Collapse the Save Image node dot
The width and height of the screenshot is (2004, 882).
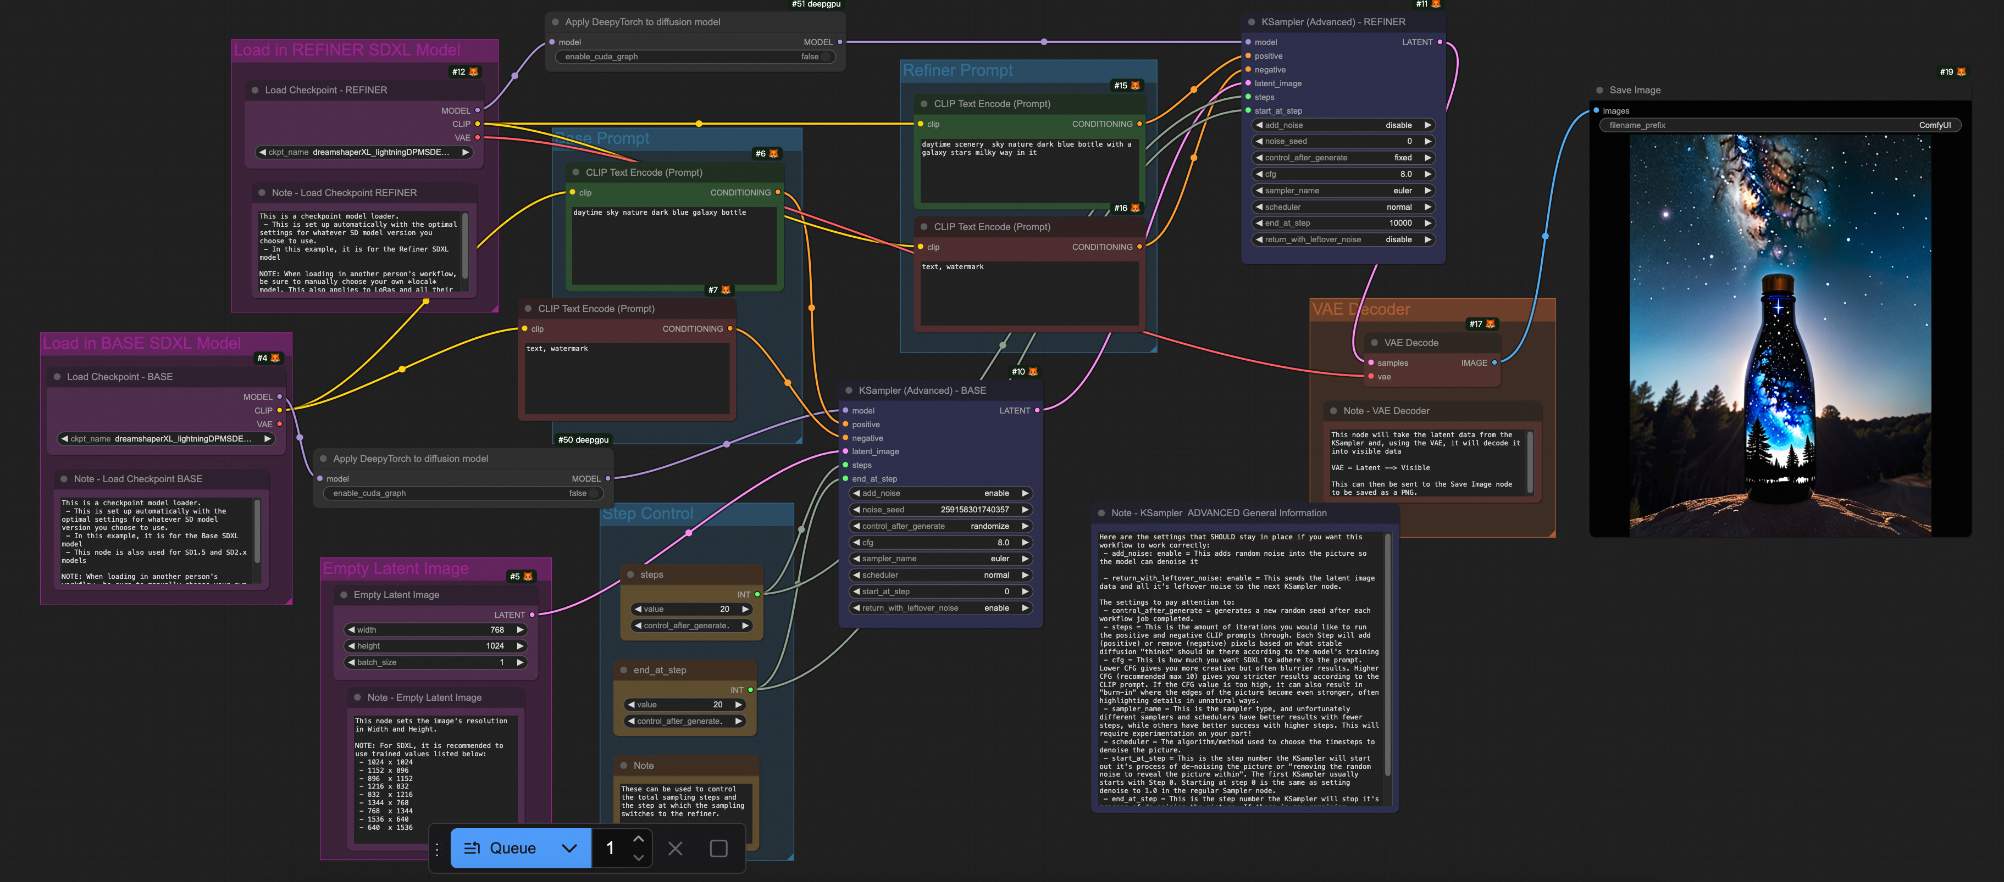click(x=1599, y=90)
